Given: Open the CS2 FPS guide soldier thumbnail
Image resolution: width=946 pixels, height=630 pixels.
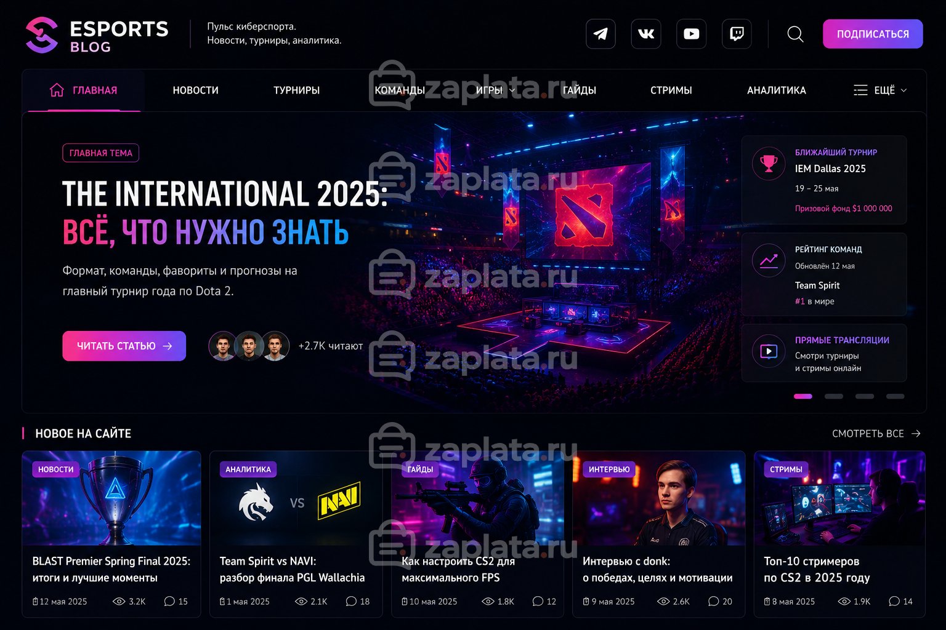Looking at the screenshot, I should [x=477, y=498].
